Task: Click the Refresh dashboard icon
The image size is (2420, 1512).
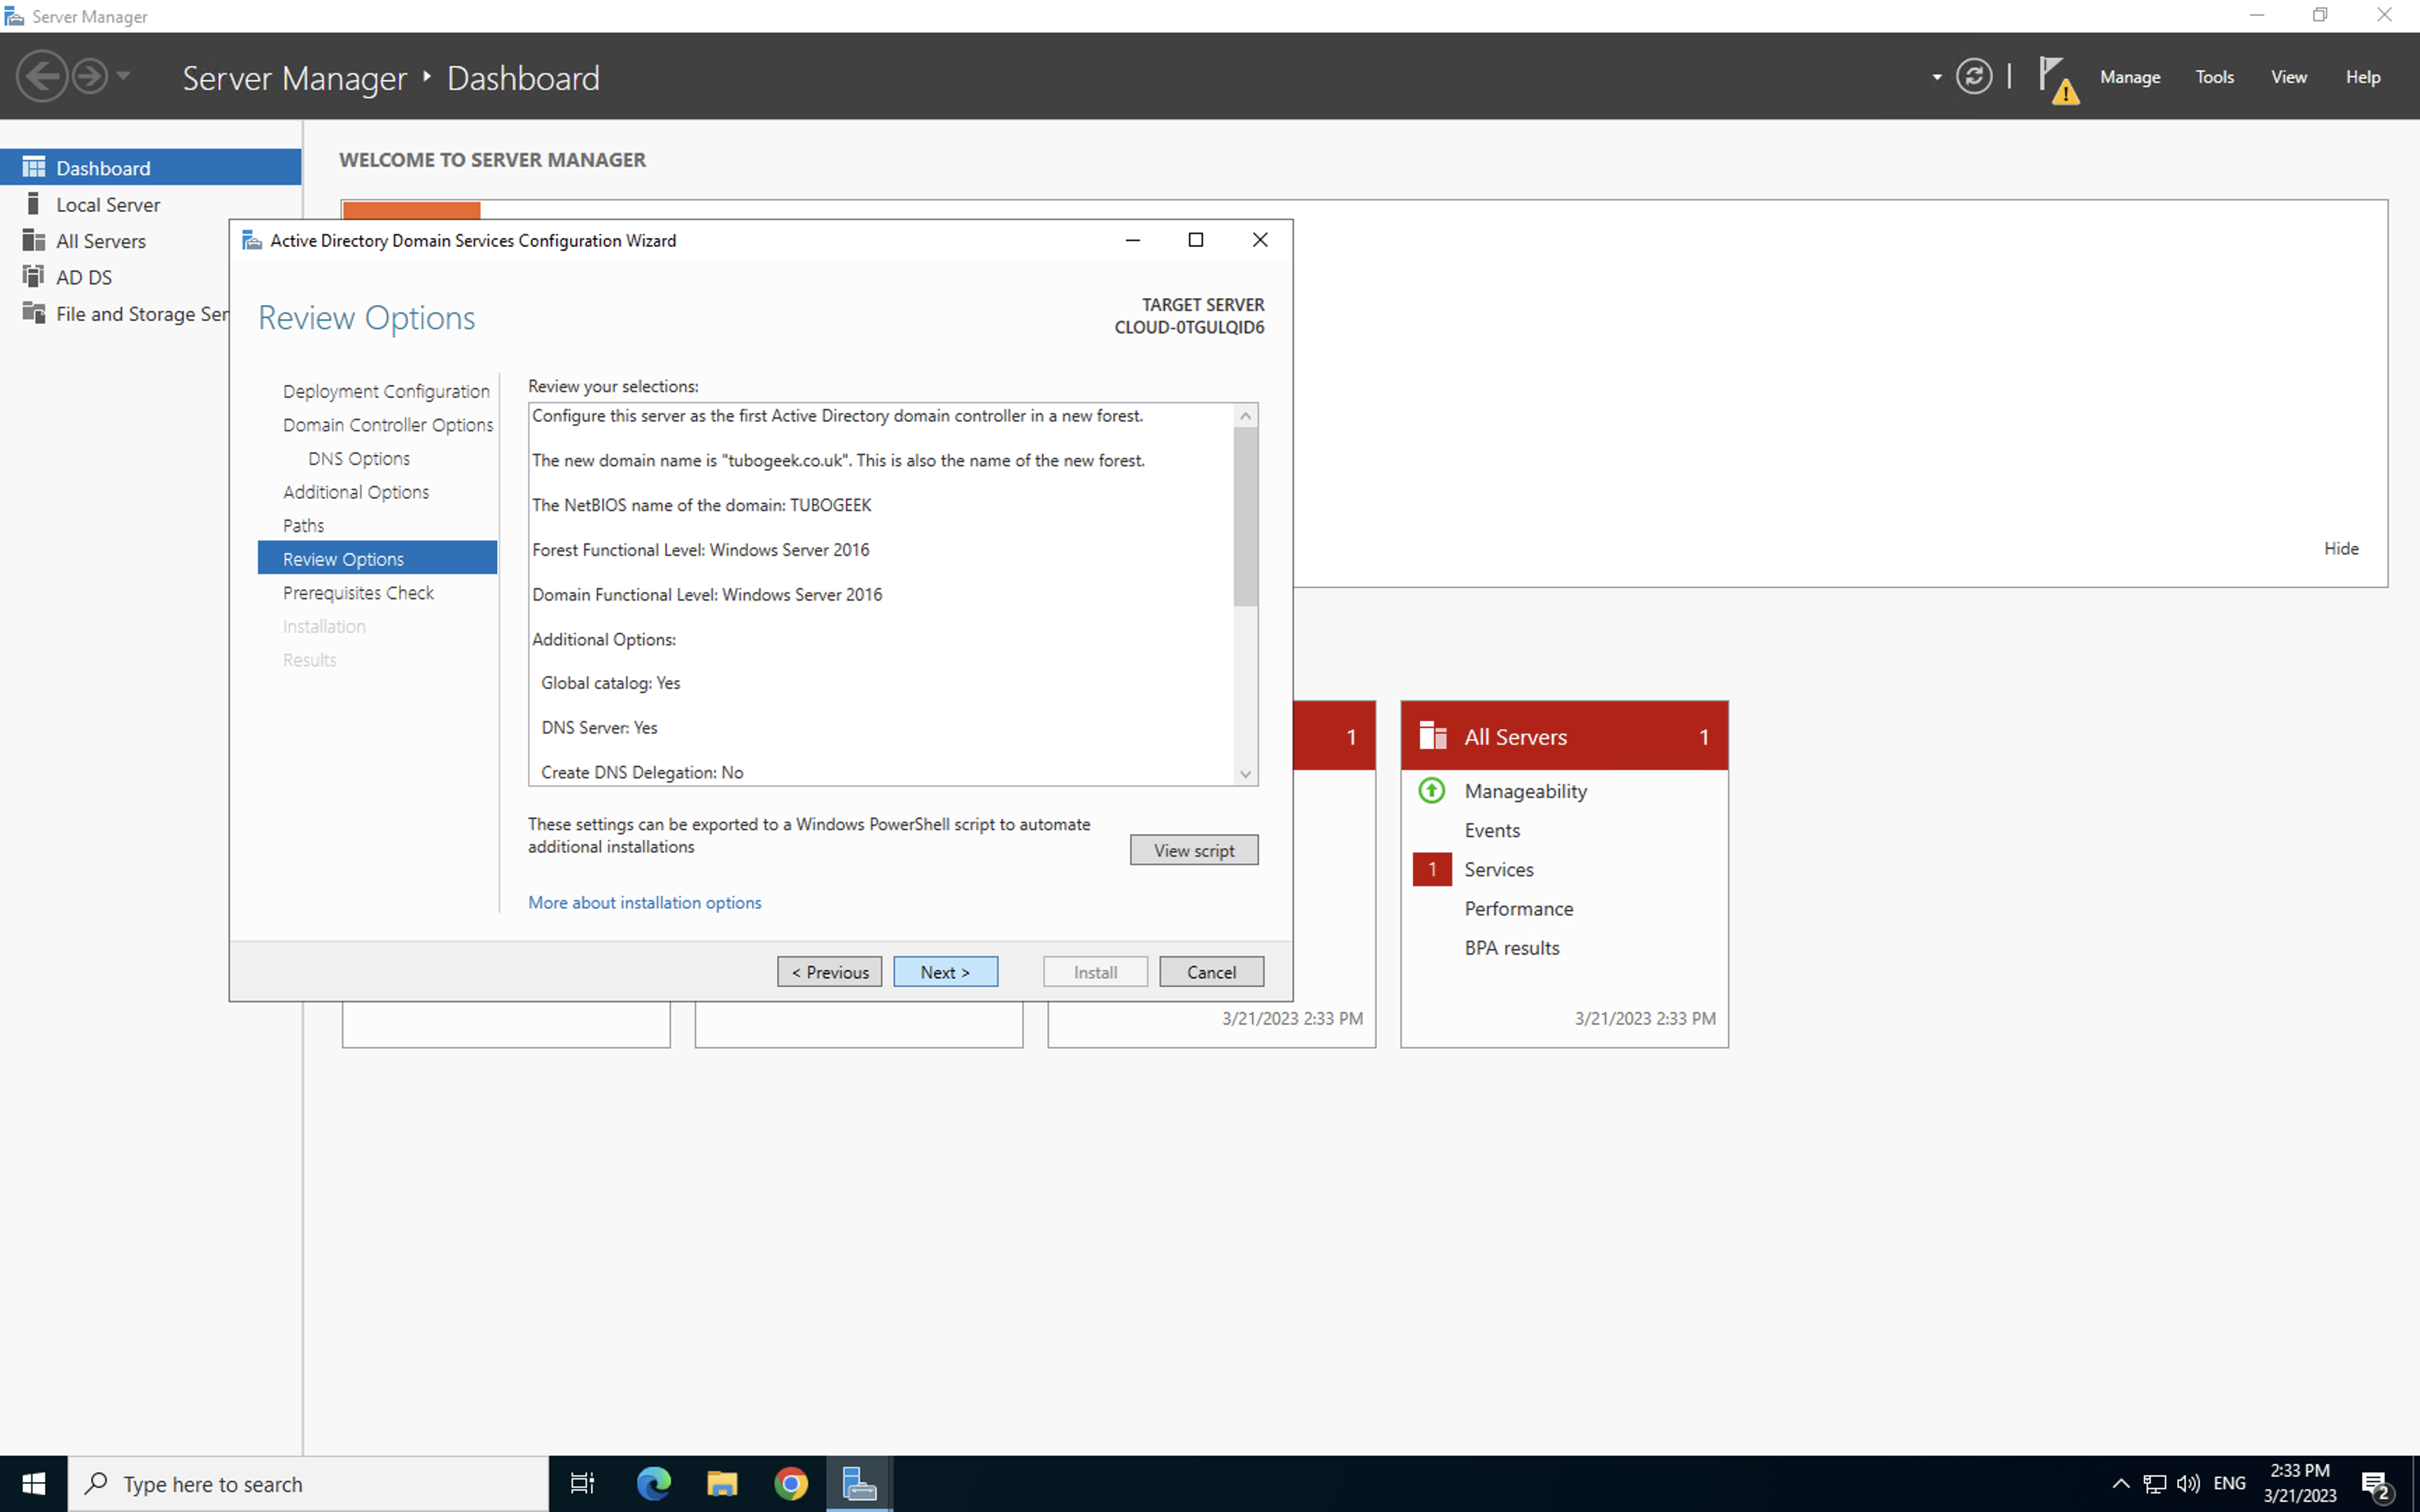Action: point(1973,77)
